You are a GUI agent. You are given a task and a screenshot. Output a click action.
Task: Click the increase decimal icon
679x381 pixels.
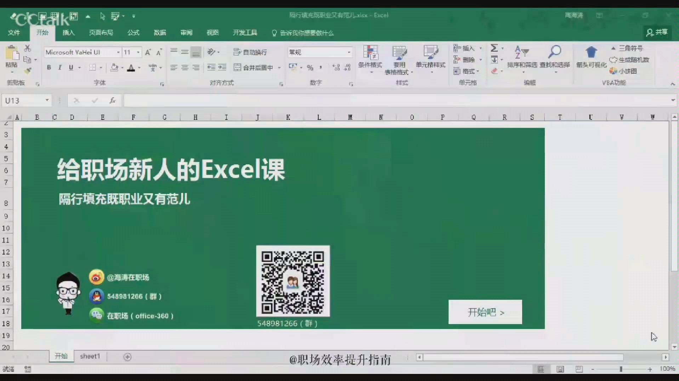click(336, 68)
